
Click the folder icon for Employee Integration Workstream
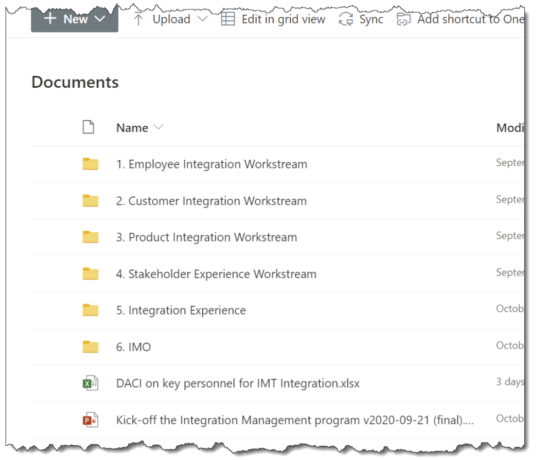[x=90, y=164]
